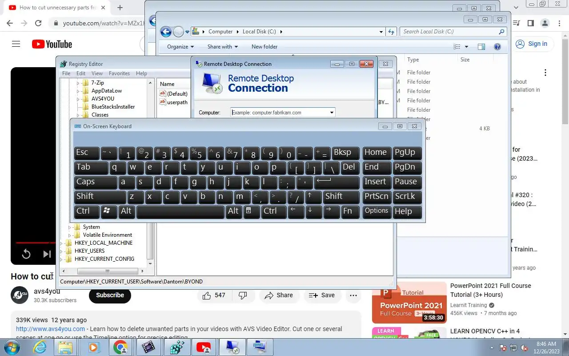Toggle left Ctrl key on the keyboard

87,211
